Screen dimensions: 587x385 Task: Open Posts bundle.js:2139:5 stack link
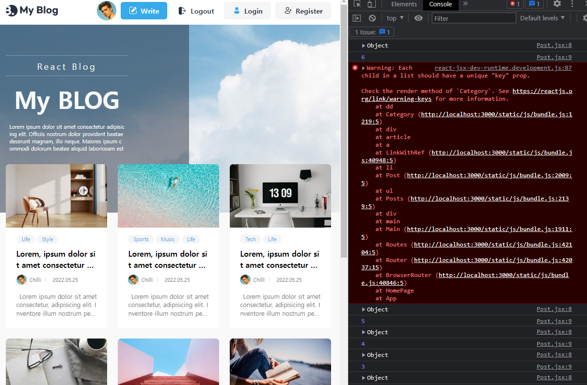click(x=465, y=202)
